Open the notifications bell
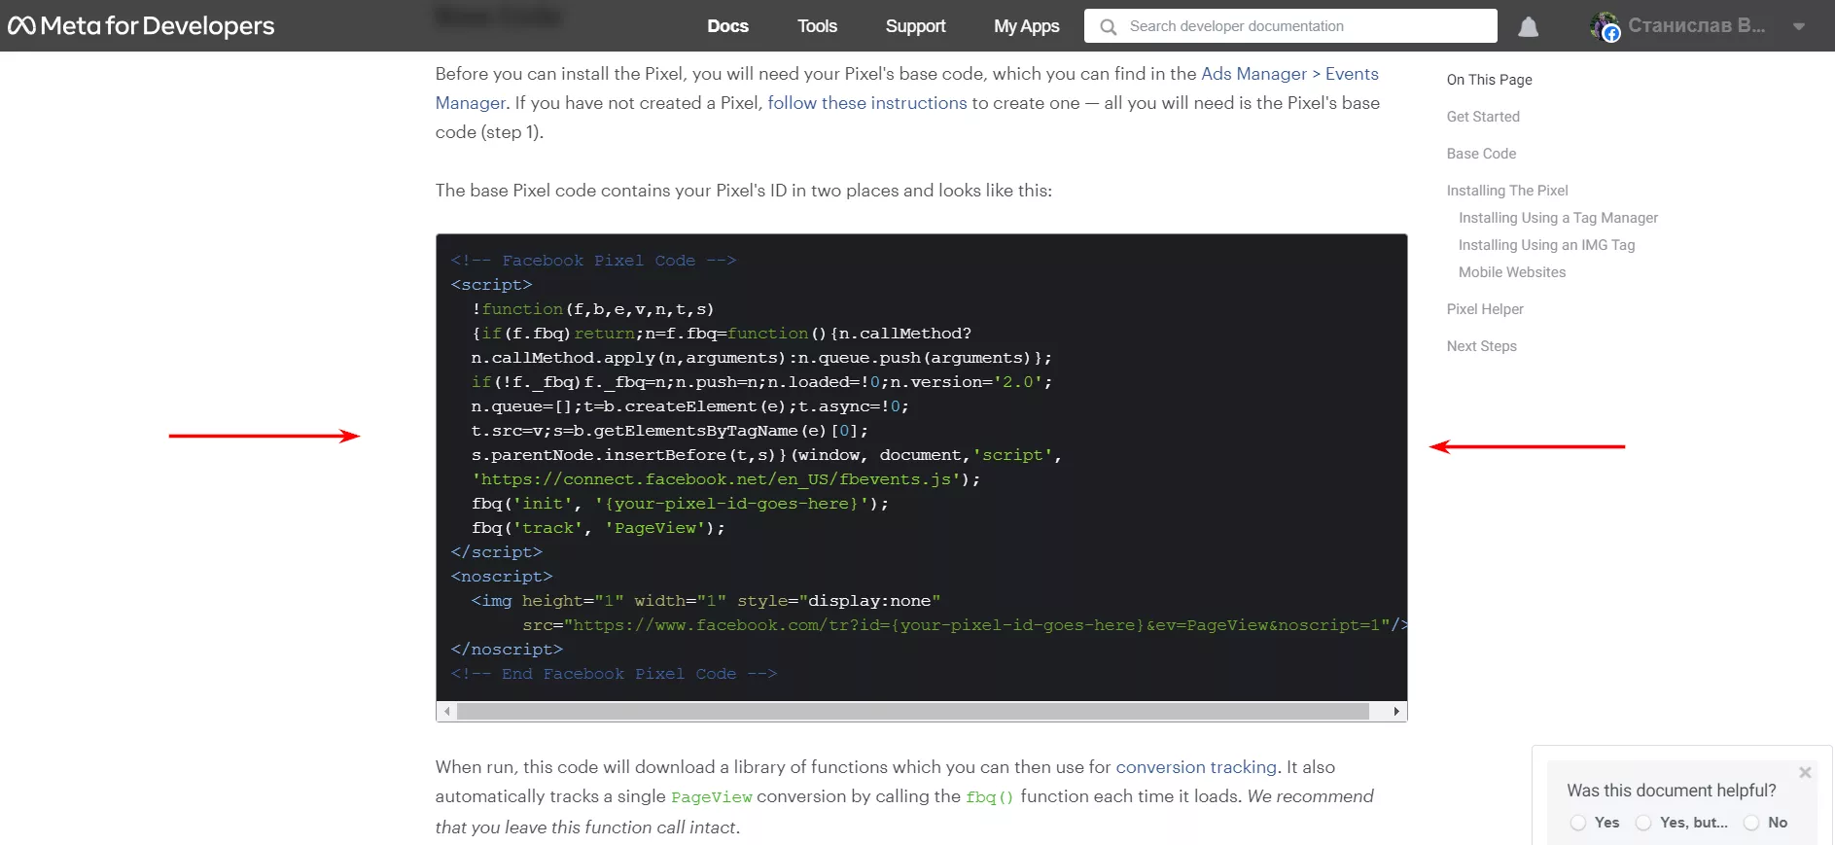 1529,26
